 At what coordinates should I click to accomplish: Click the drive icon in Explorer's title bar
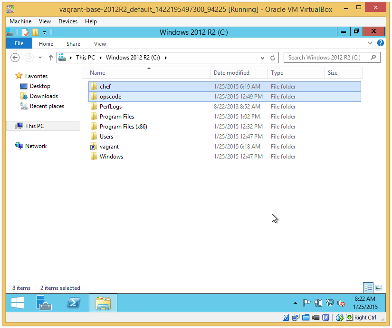point(10,32)
